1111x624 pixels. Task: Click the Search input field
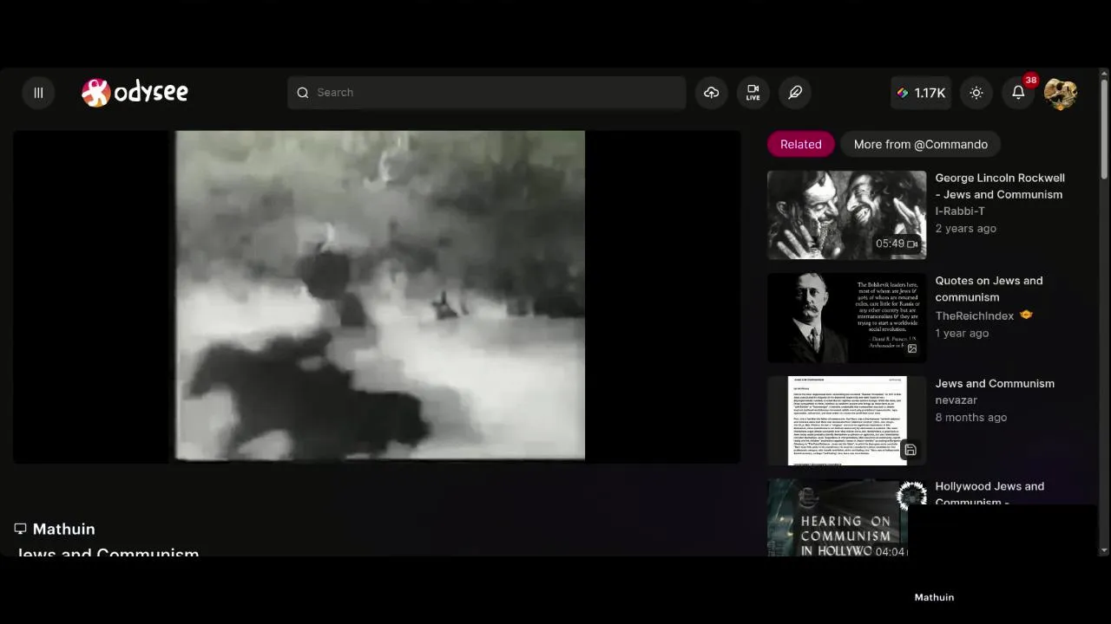click(x=486, y=93)
